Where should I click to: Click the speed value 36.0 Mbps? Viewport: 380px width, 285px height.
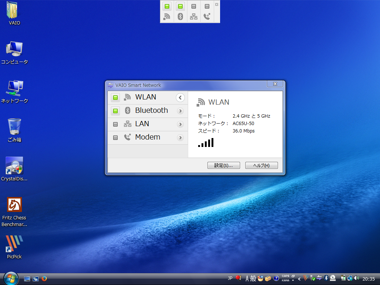click(243, 131)
